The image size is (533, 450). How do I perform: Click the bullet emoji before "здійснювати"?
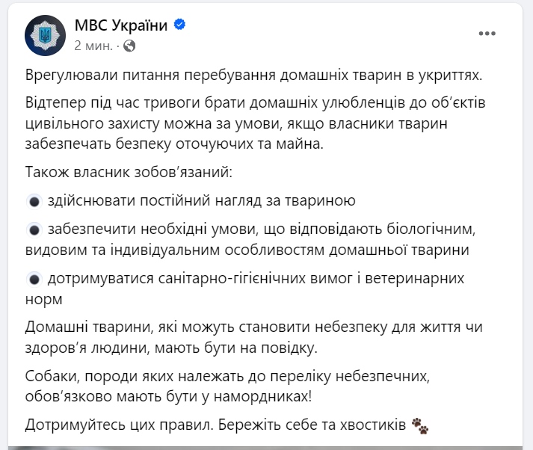[34, 201]
